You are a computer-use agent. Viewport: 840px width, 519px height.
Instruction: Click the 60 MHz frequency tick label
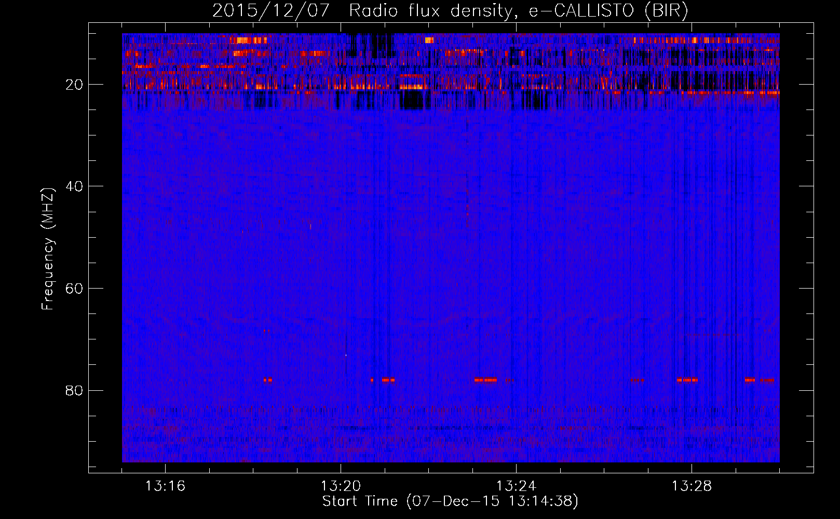(x=74, y=289)
